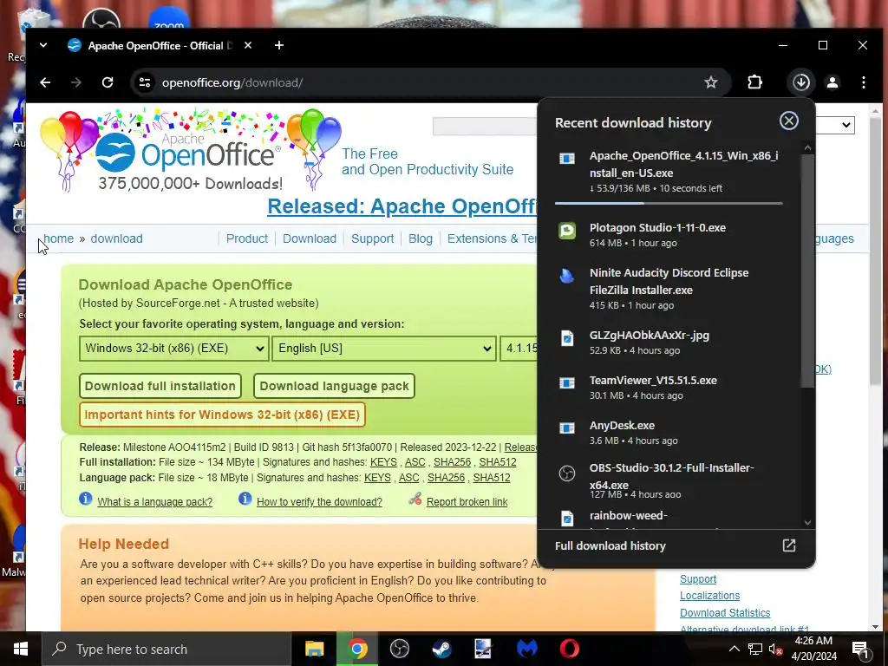Click Download full installation button
The height and width of the screenshot is (666, 888).
point(160,386)
